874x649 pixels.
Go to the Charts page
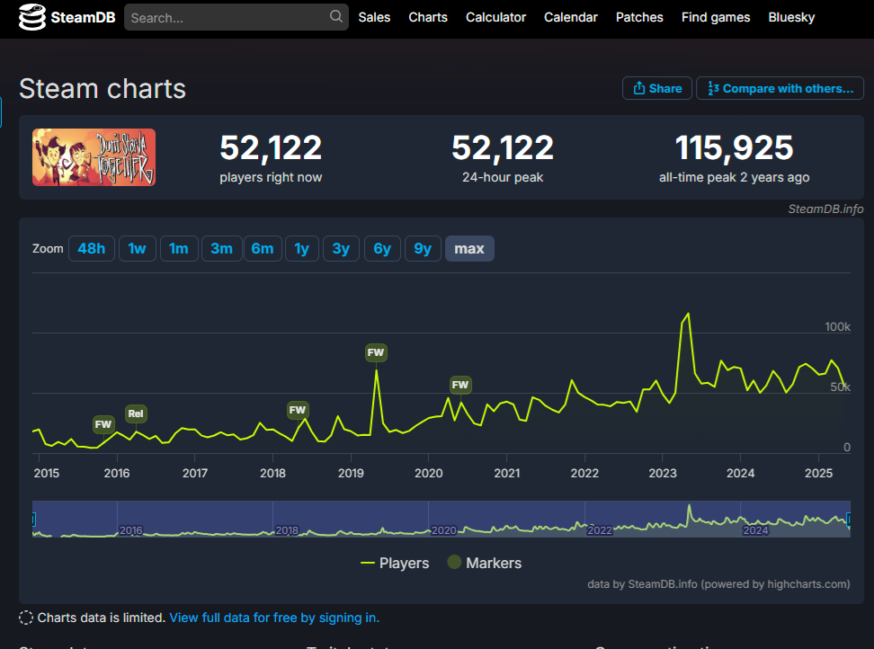pyautogui.click(x=428, y=17)
